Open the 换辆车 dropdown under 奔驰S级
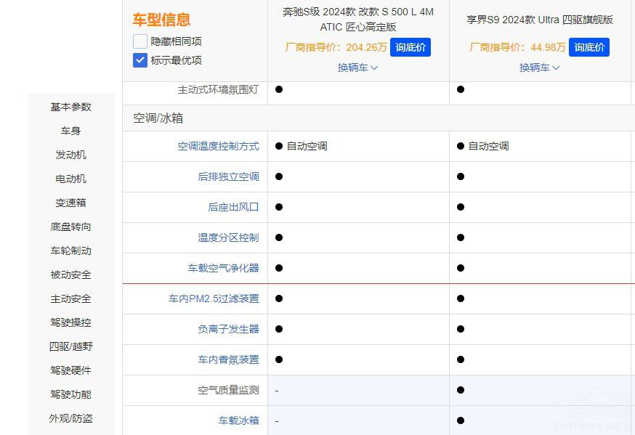 pyautogui.click(x=357, y=68)
